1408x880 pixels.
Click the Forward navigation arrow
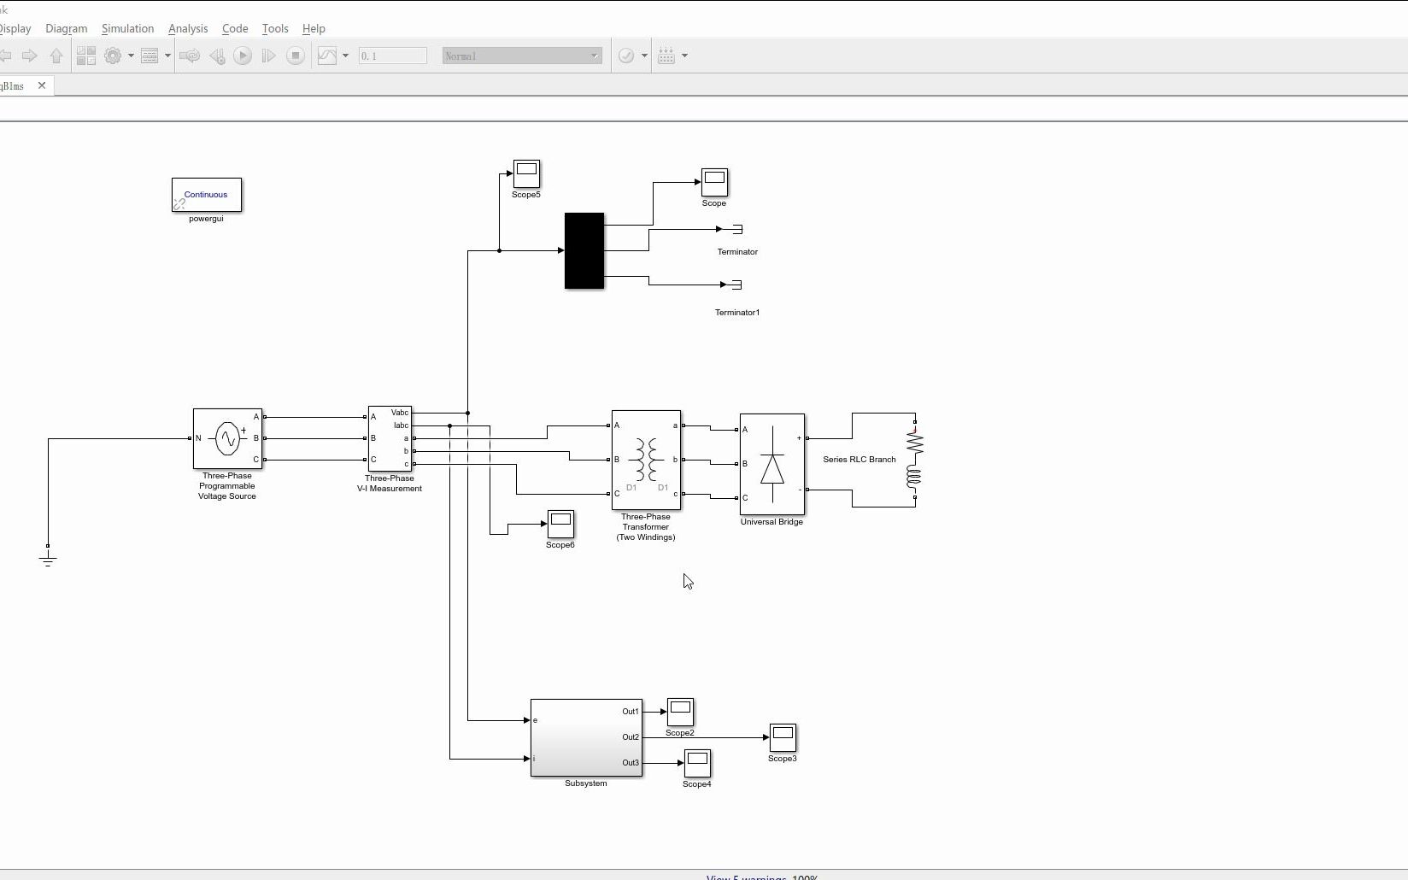pos(29,56)
